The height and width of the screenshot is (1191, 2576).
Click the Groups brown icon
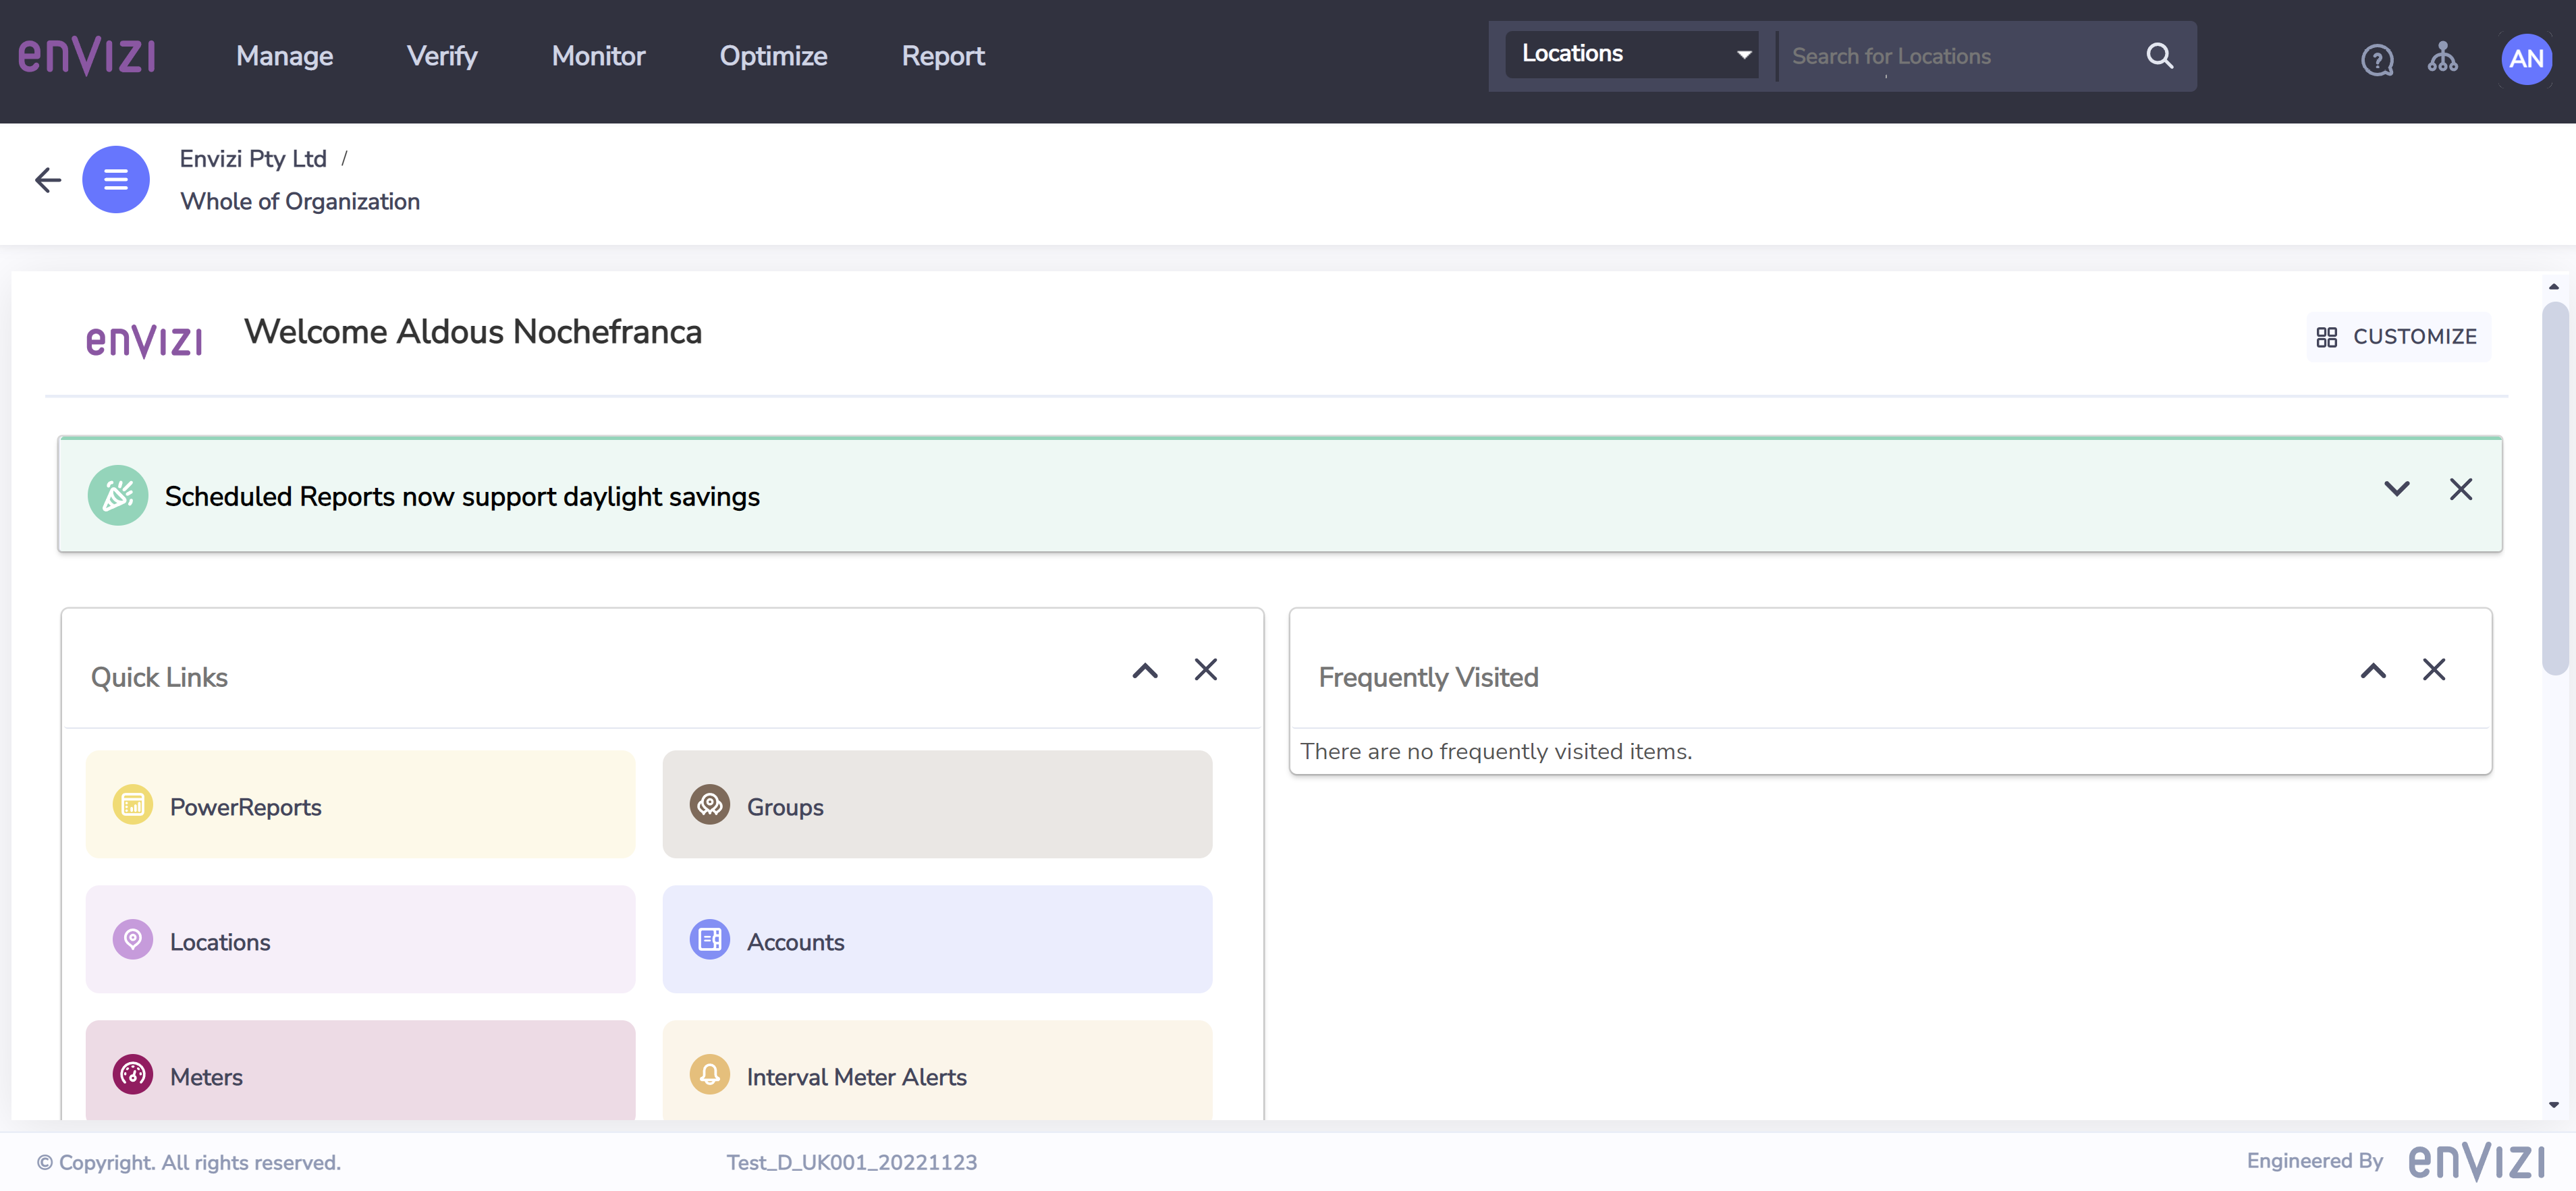tap(710, 805)
